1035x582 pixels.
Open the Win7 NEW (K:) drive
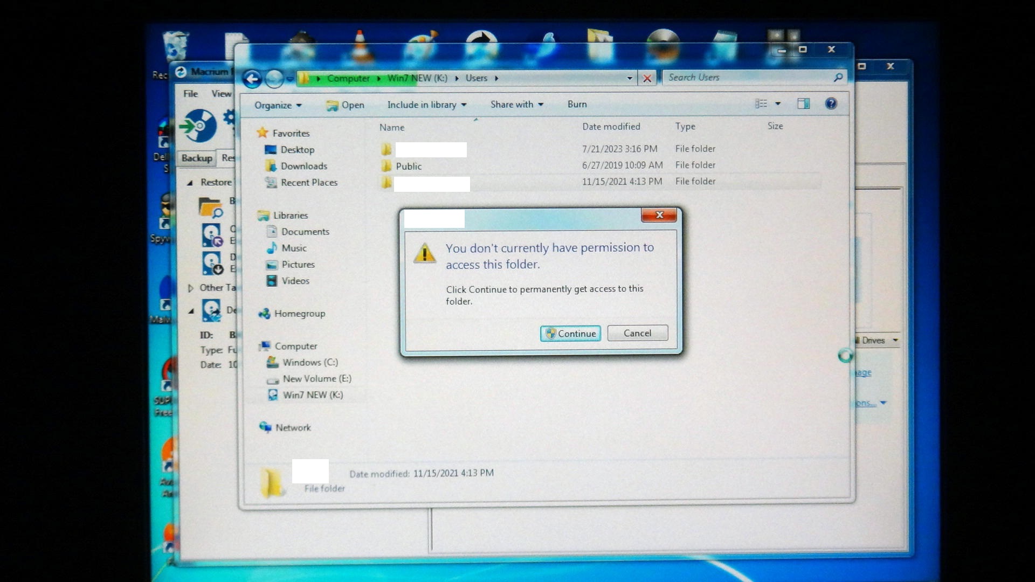(x=313, y=395)
